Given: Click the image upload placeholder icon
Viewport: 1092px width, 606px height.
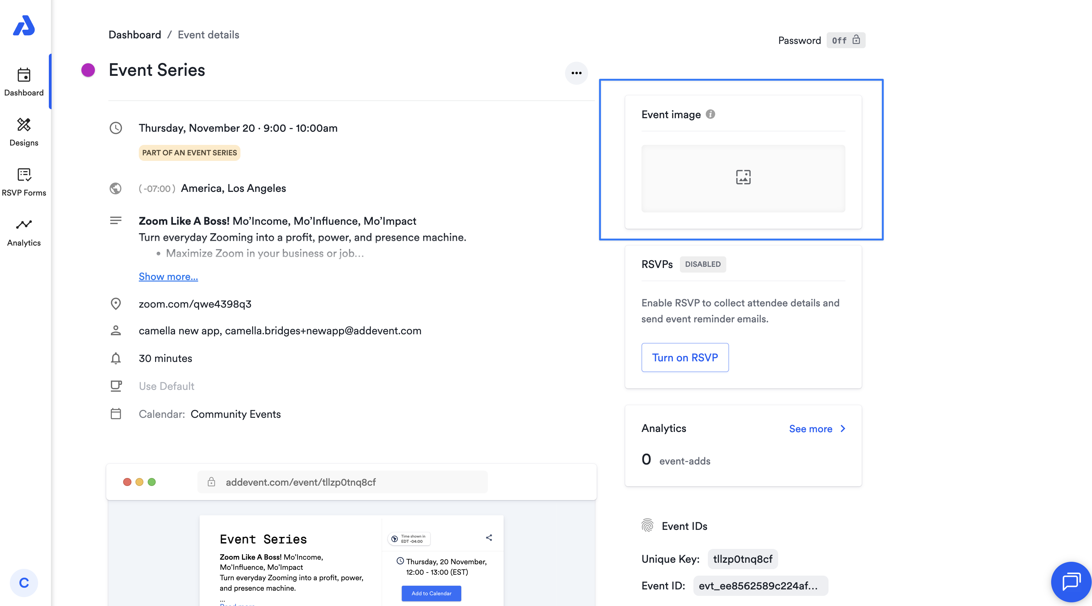Looking at the screenshot, I should [x=743, y=177].
